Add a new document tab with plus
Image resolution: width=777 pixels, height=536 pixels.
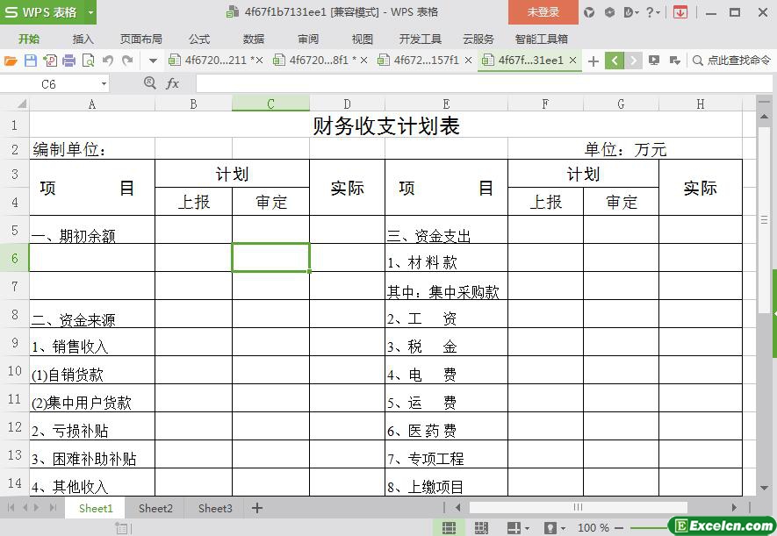coord(594,61)
